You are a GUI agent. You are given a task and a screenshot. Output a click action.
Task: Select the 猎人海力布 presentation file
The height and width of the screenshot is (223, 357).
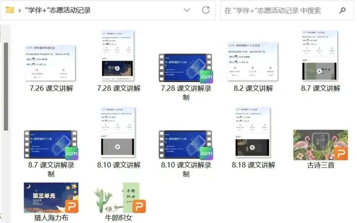[x=51, y=198]
